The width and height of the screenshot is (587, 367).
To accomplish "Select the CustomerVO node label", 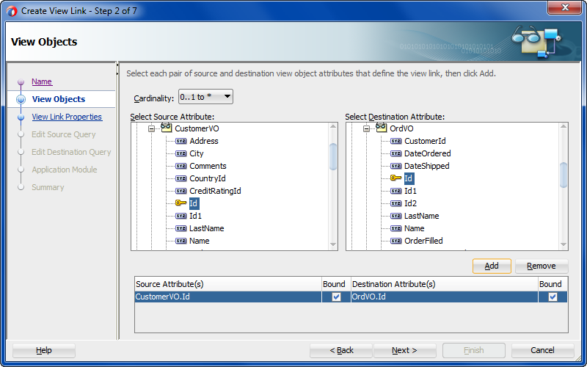I will [197, 129].
